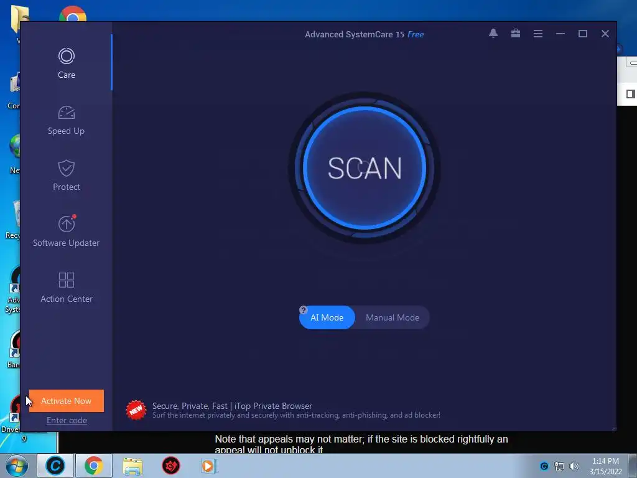Open the Care section in sidebar

[66, 63]
